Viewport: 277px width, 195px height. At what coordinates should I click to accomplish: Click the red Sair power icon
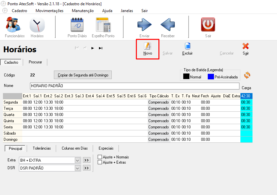[x=208, y=24]
